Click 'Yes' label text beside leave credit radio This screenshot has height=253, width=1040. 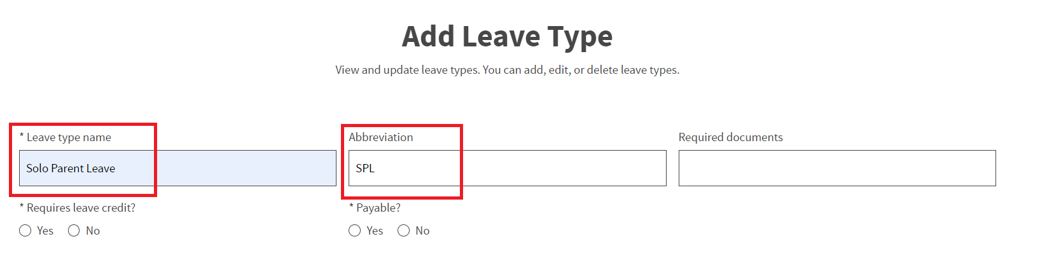tap(45, 231)
